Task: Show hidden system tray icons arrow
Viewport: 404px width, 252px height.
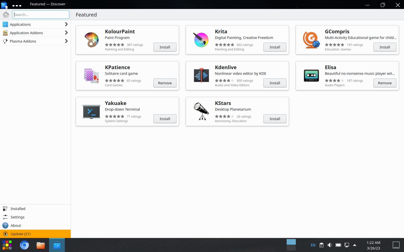Action: tap(355, 245)
